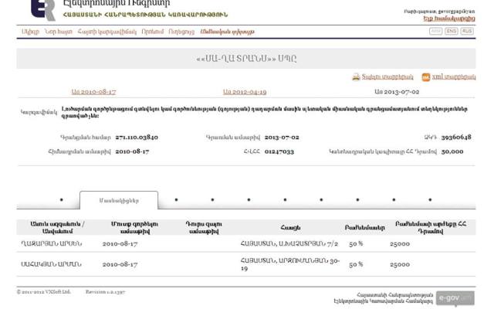This screenshot has height=309, width=494.
Task: Select the dot tab left of the active tab
Action: pos(62,200)
